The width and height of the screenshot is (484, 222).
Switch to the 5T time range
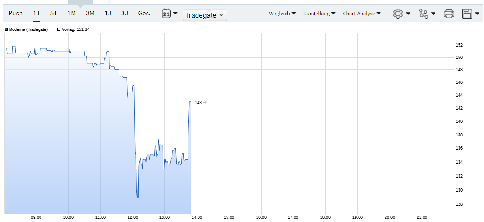click(x=54, y=13)
